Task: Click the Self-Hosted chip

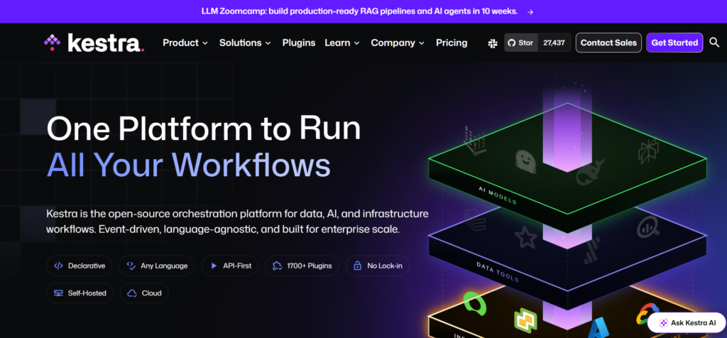Action: (x=80, y=293)
